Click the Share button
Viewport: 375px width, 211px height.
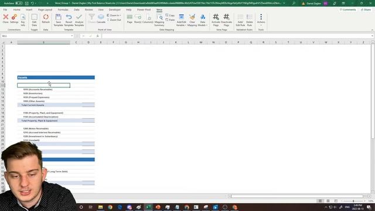366,9
